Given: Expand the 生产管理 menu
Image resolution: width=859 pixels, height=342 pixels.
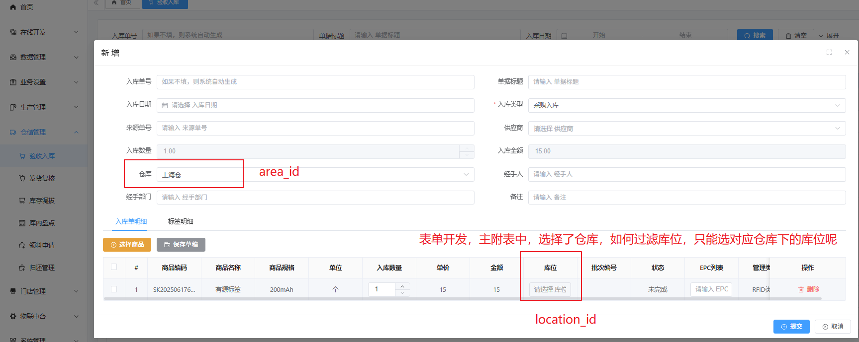Looking at the screenshot, I should click(x=76, y=107).
